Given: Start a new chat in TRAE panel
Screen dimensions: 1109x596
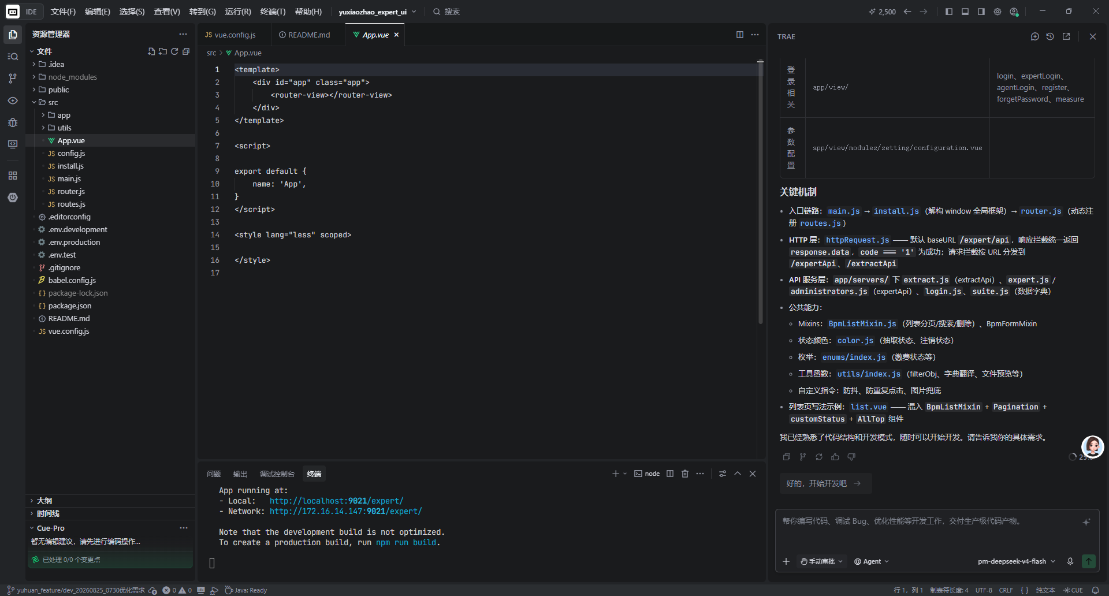Looking at the screenshot, I should pos(1034,36).
